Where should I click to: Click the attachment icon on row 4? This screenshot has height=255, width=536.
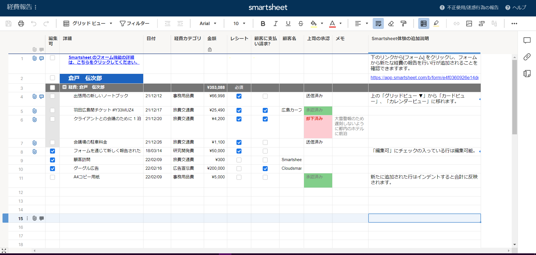34,97
